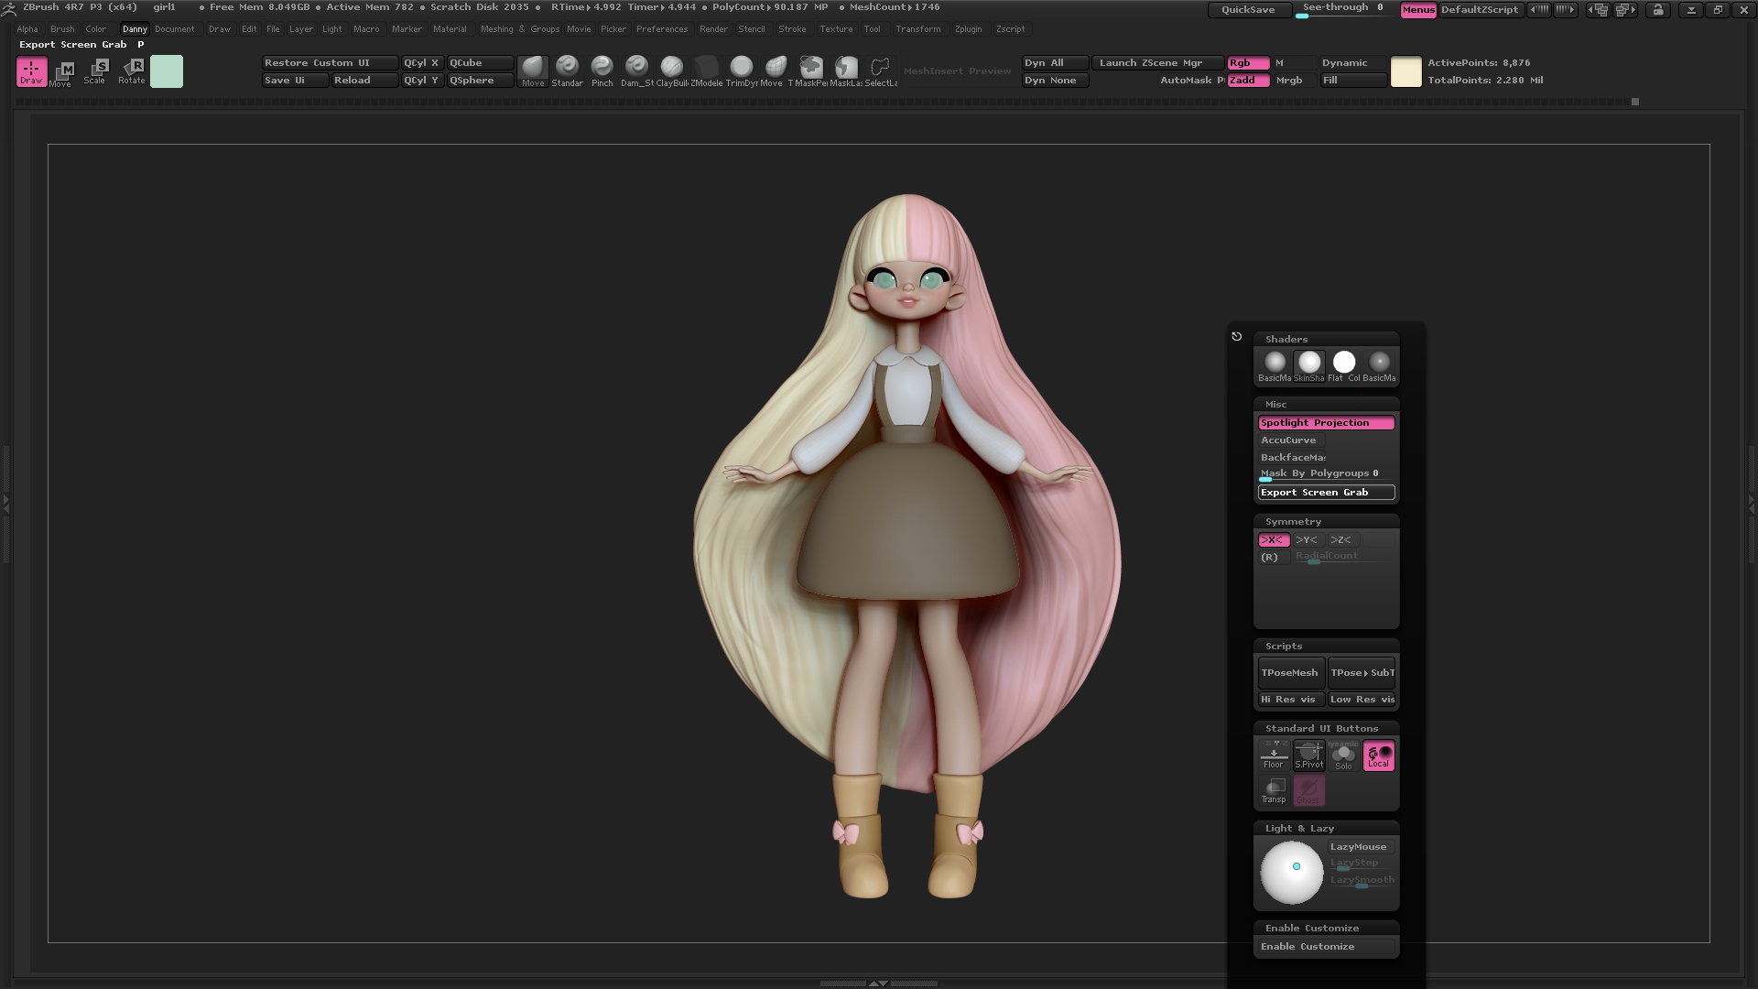The width and height of the screenshot is (1758, 989).
Task: Toggle LazyMouse on
Action: click(1362, 847)
